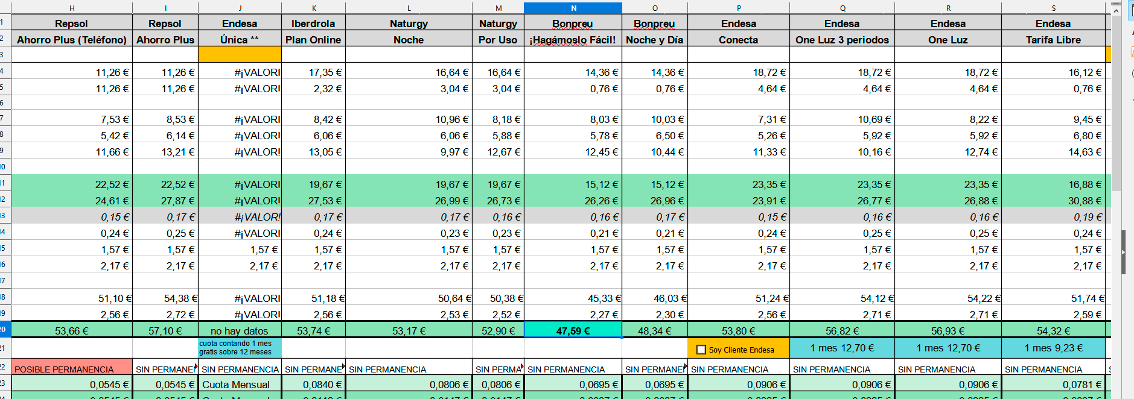Select the 2,32 € cell

click(314, 89)
